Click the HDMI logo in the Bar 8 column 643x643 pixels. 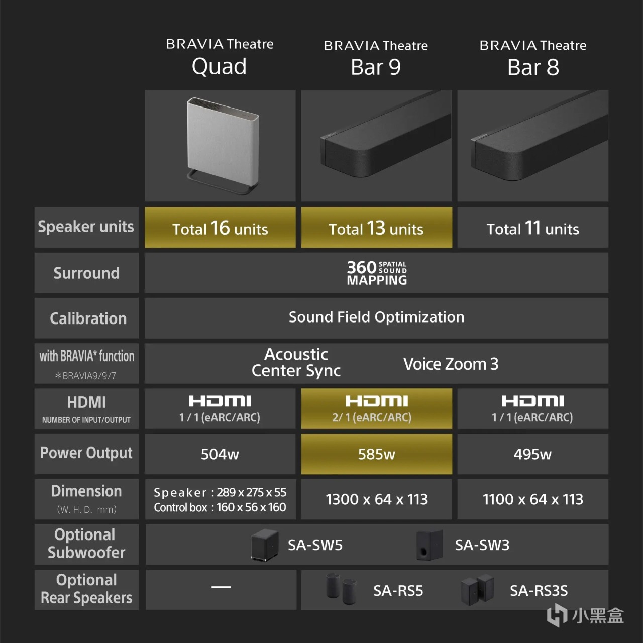tap(533, 401)
